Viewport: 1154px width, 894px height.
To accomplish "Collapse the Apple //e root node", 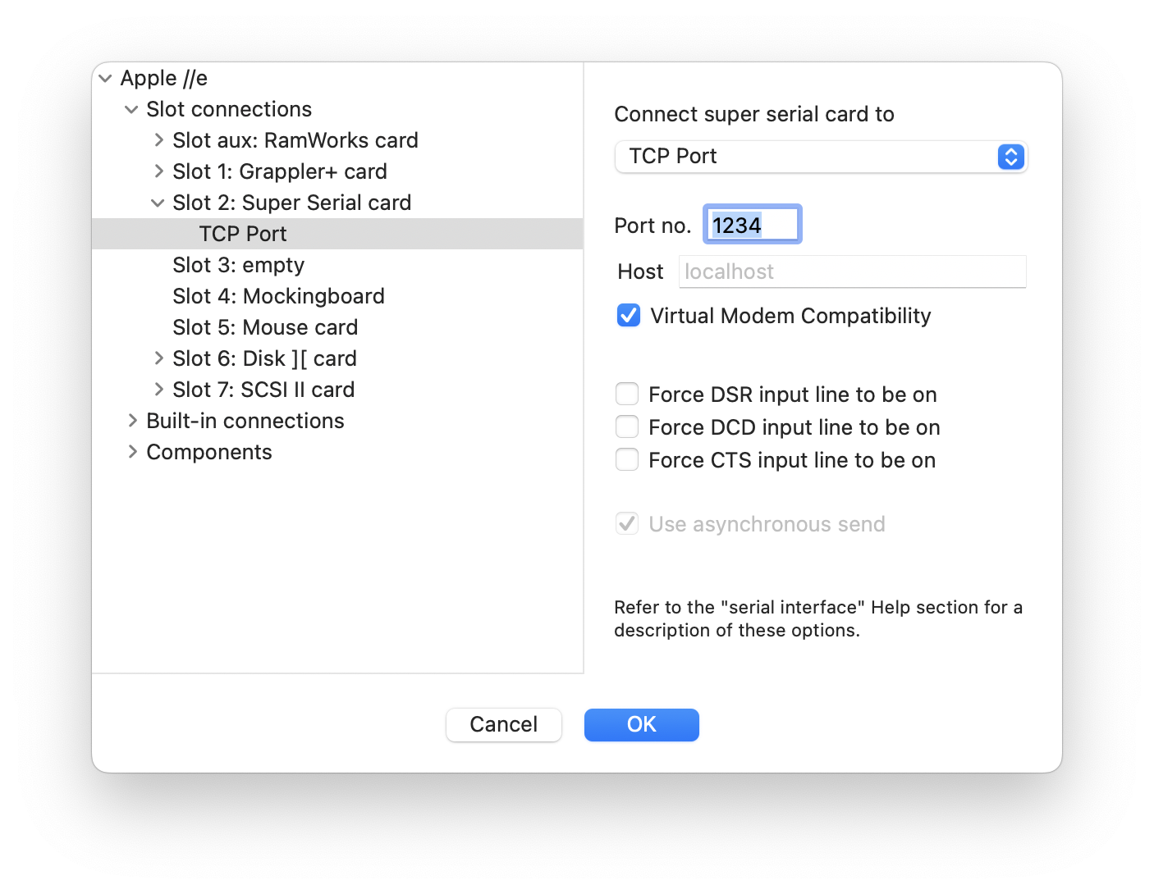I will pos(105,79).
